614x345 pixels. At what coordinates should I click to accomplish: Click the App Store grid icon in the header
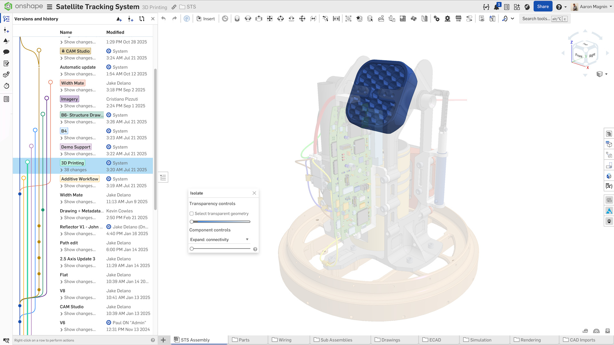click(517, 7)
